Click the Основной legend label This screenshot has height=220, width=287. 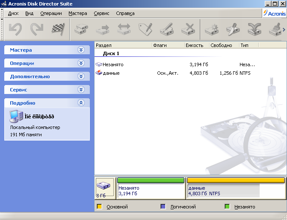click(x=117, y=207)
